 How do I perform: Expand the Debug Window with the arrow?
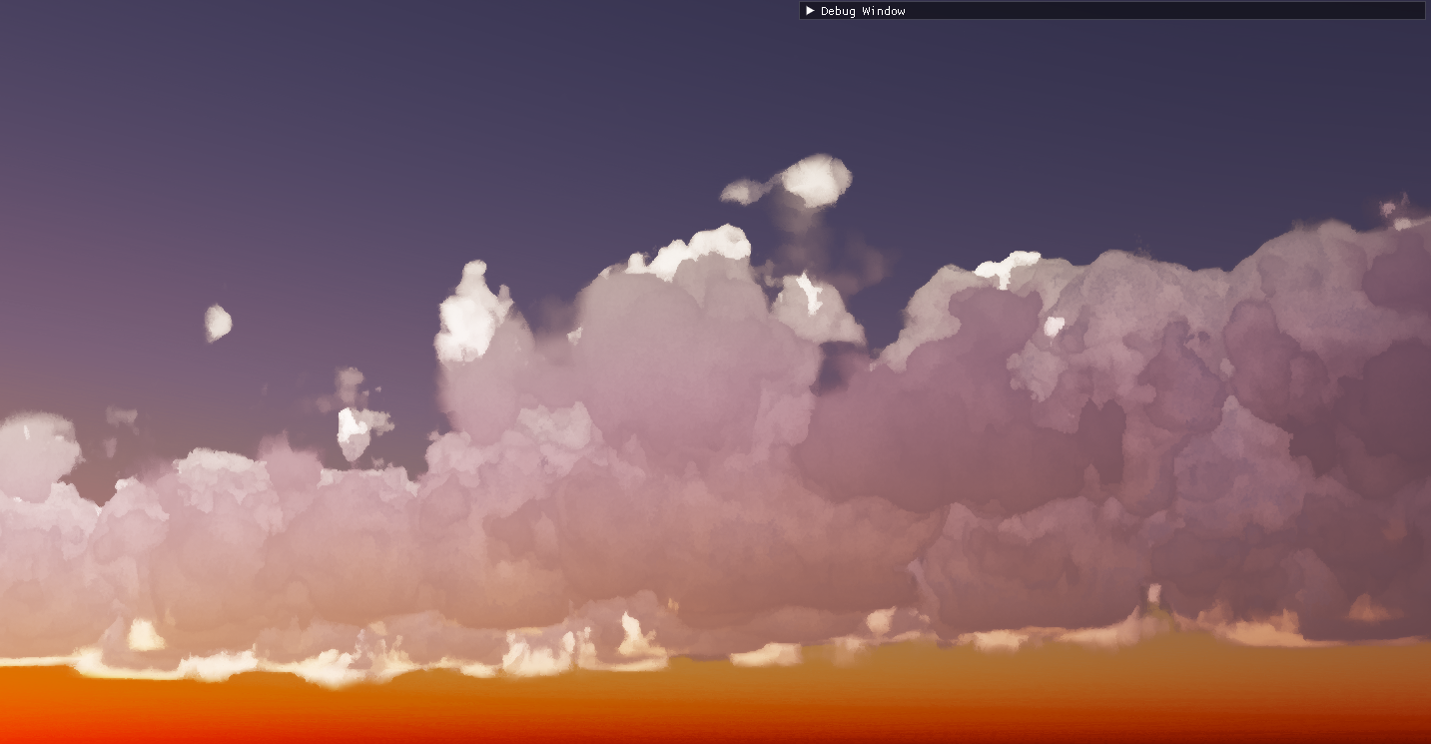pyautogui.click(x=810, y=11)
